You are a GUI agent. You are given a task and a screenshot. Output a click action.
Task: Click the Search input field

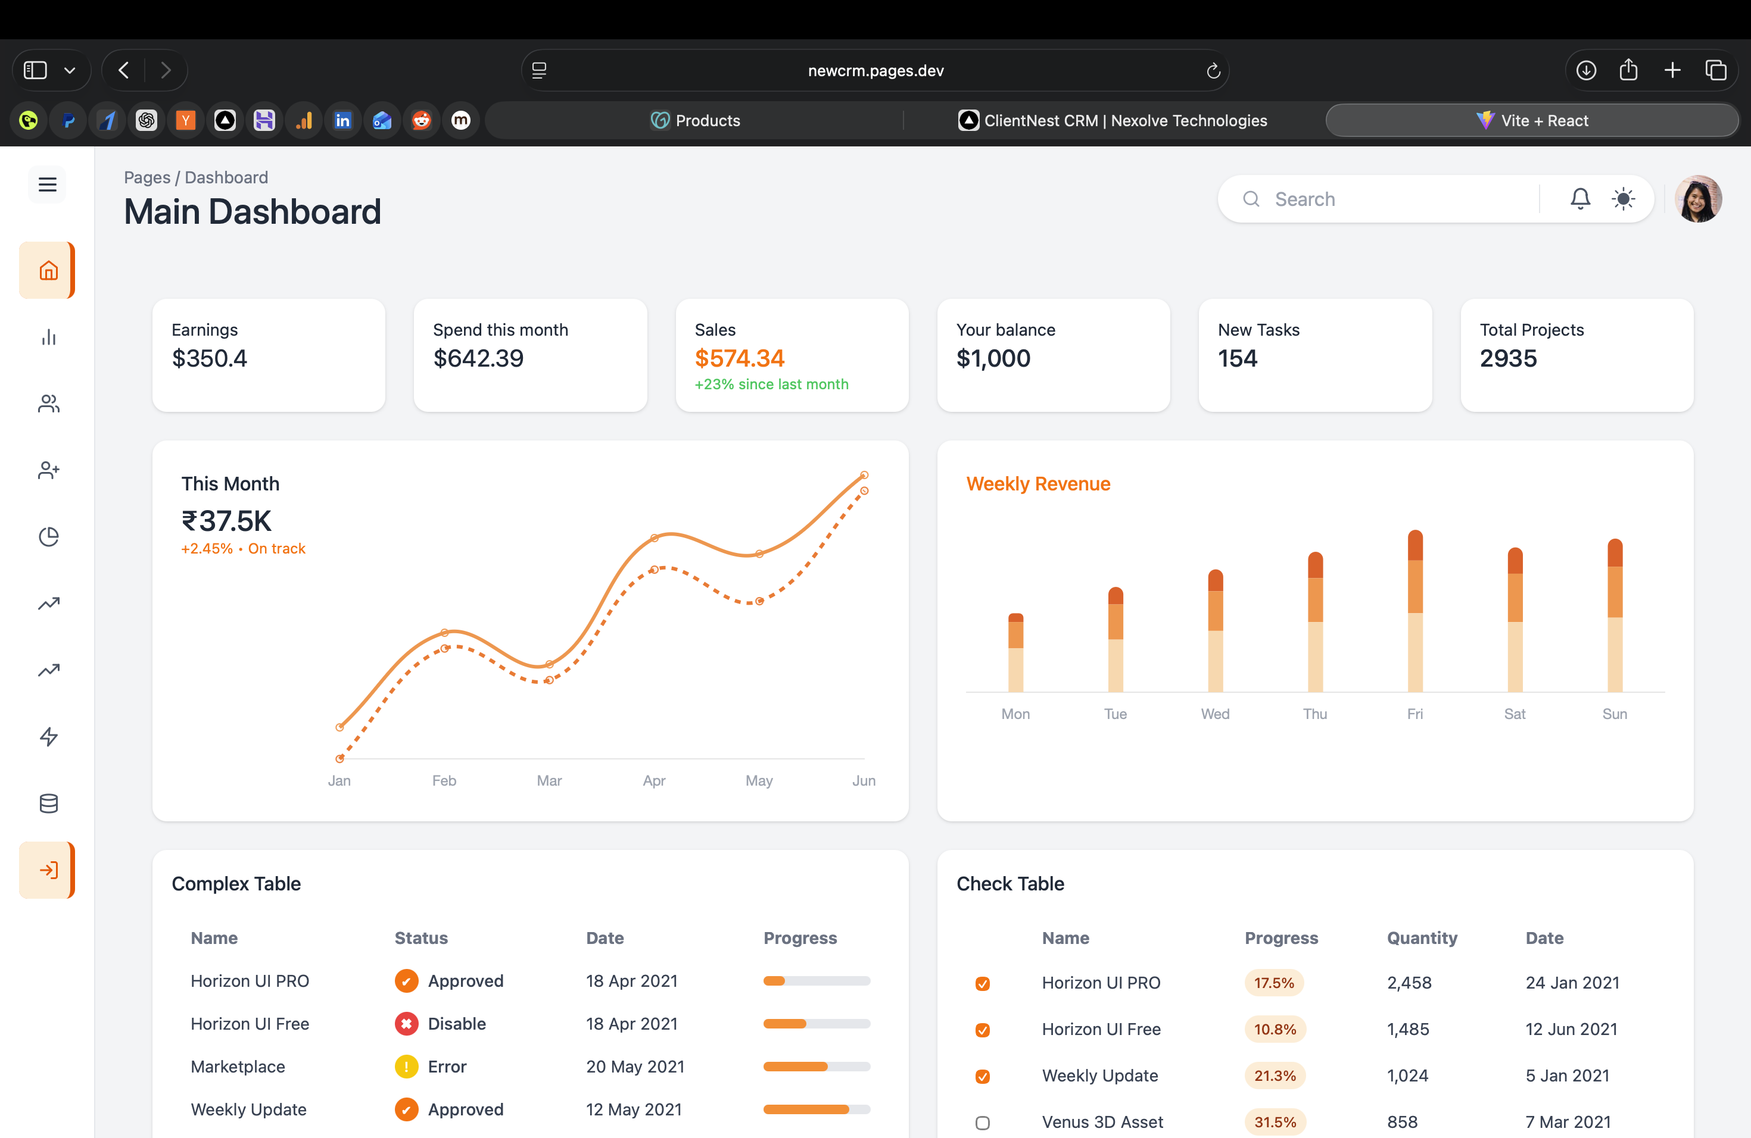click(x=1383, y=198)
